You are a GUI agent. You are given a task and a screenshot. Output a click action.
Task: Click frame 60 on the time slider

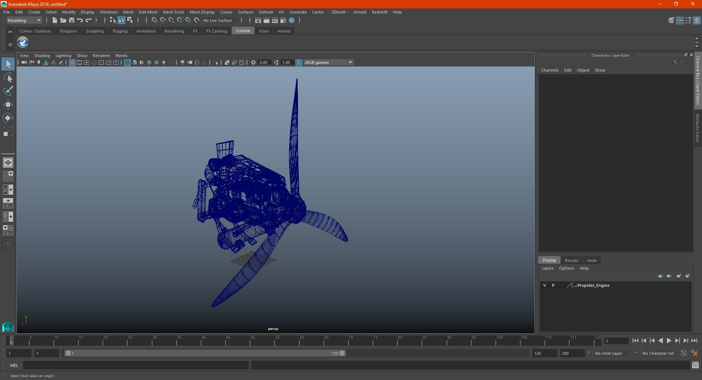pos(300,341)
